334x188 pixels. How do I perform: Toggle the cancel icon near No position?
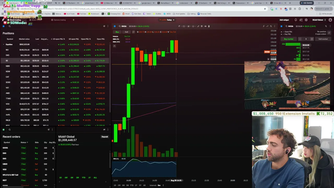[329, 33]
